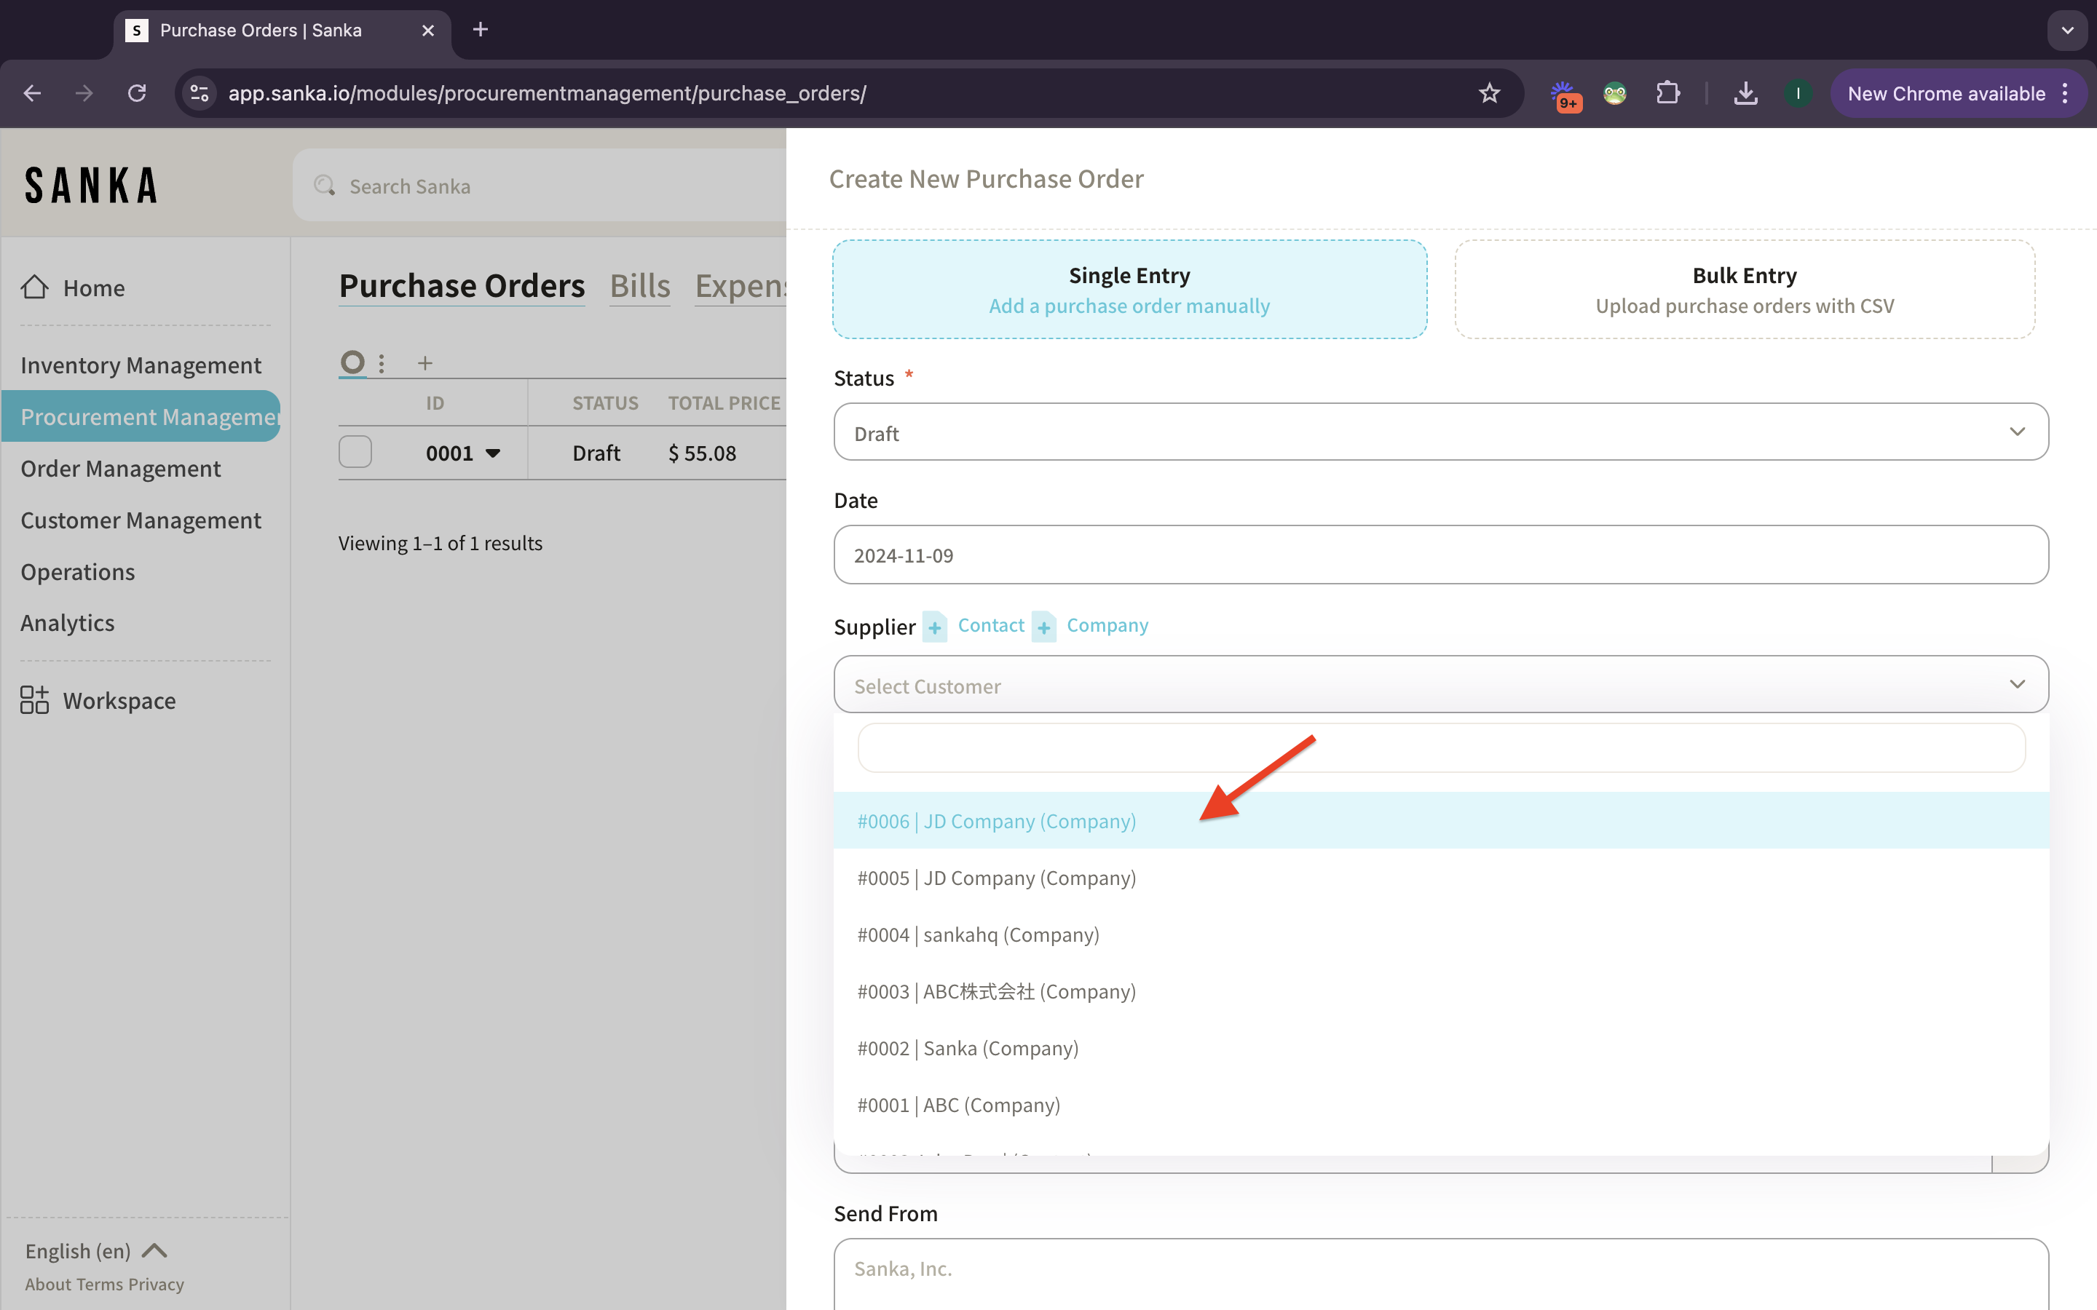Screen dimensions: 2097x1310
Task: Open the browser Extensions puzzle icon
Action: 1667,94
